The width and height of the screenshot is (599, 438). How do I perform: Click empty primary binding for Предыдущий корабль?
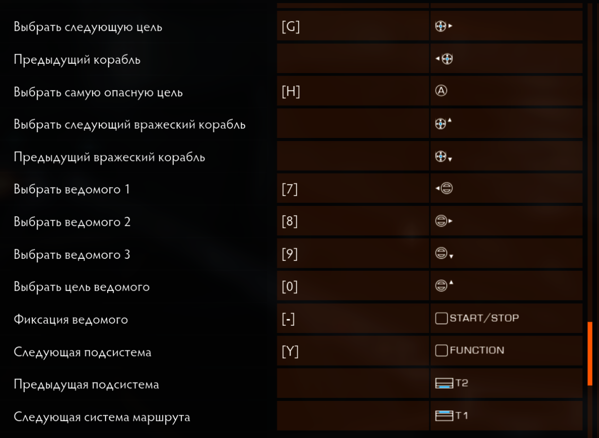(x=353, y=59)
